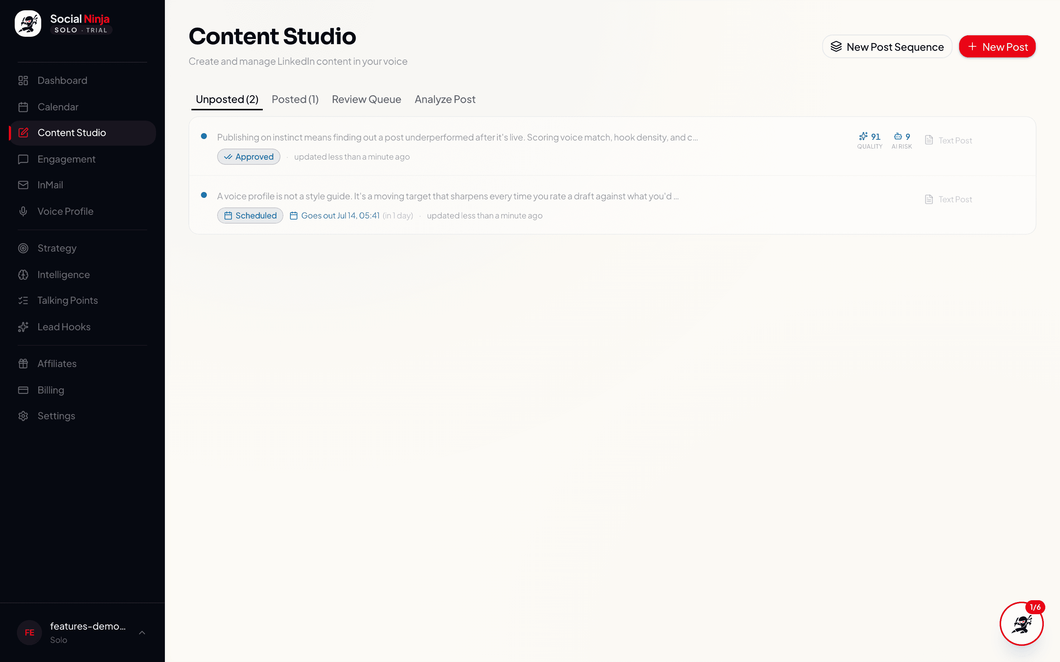Click the blue dot on voice profile post

click(204, 195)
